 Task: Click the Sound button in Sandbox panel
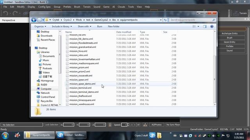pos(230,51)
